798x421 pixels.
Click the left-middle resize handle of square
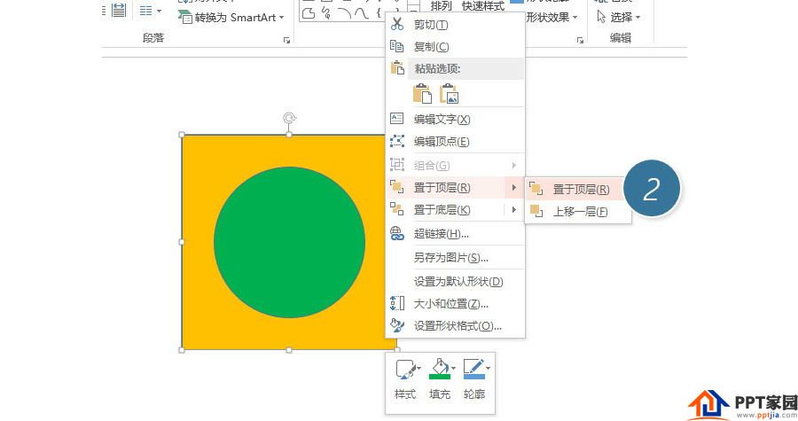tap(182, 242)
